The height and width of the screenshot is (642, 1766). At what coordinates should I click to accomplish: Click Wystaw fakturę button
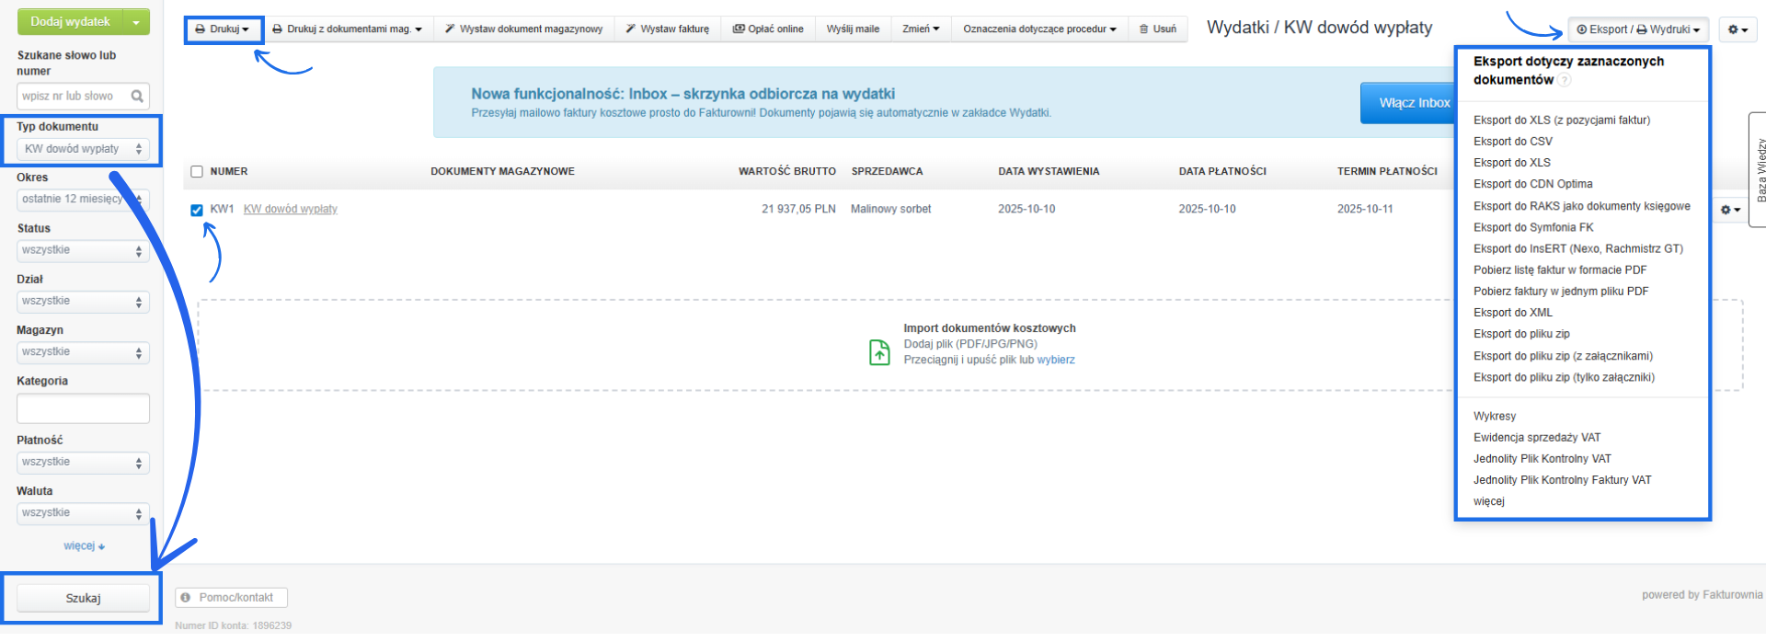pyautogui.click(x=668, y=29)
